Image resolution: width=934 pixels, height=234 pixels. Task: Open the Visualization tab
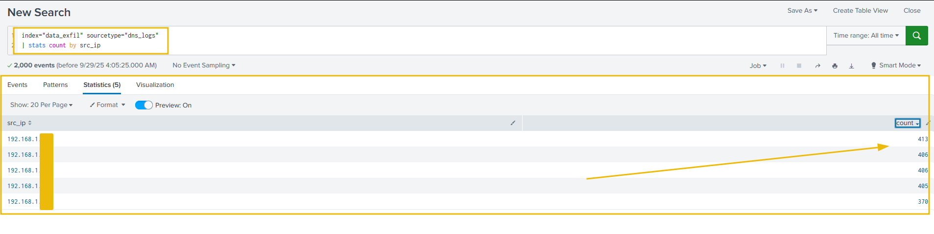[x=155, y=85]
